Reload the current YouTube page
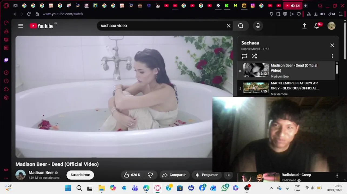 (x=29, y=14)
